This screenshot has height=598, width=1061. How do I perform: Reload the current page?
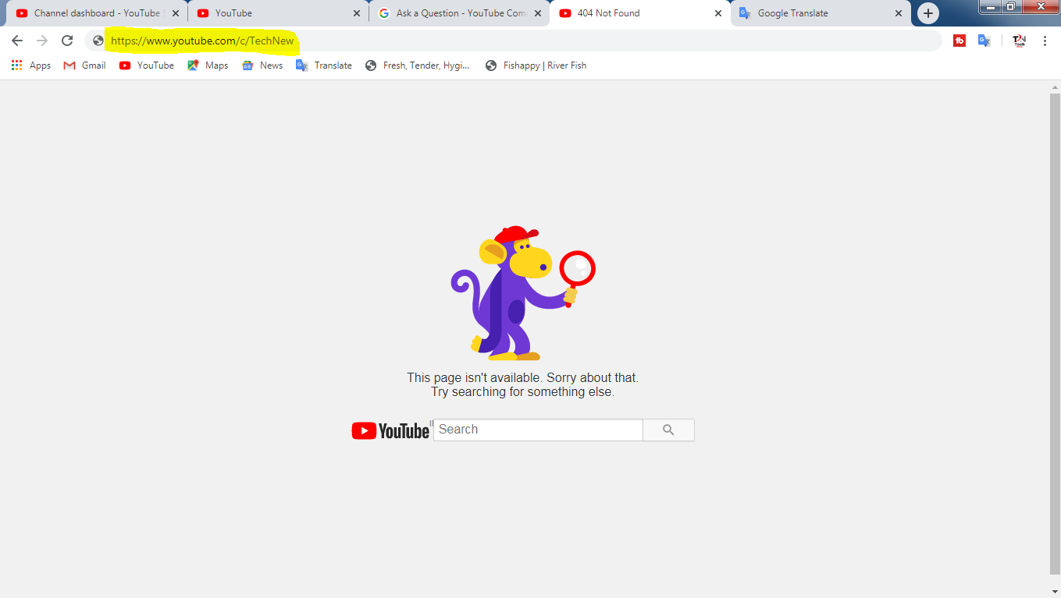click(67, 41)
